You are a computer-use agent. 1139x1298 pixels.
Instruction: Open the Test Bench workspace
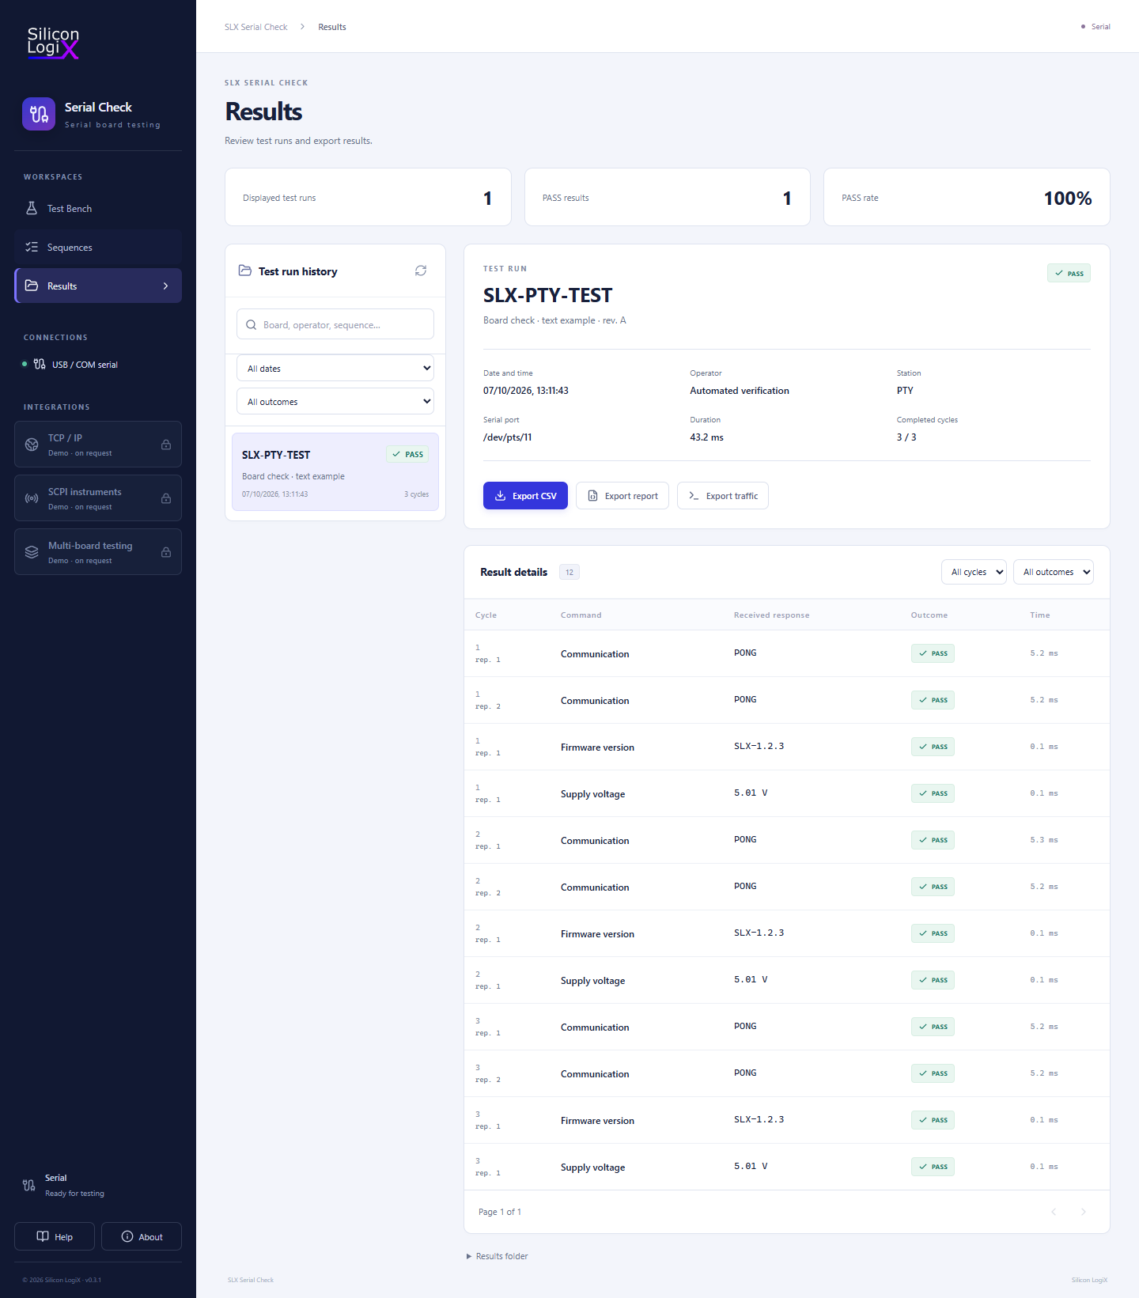tap(98, 208)
